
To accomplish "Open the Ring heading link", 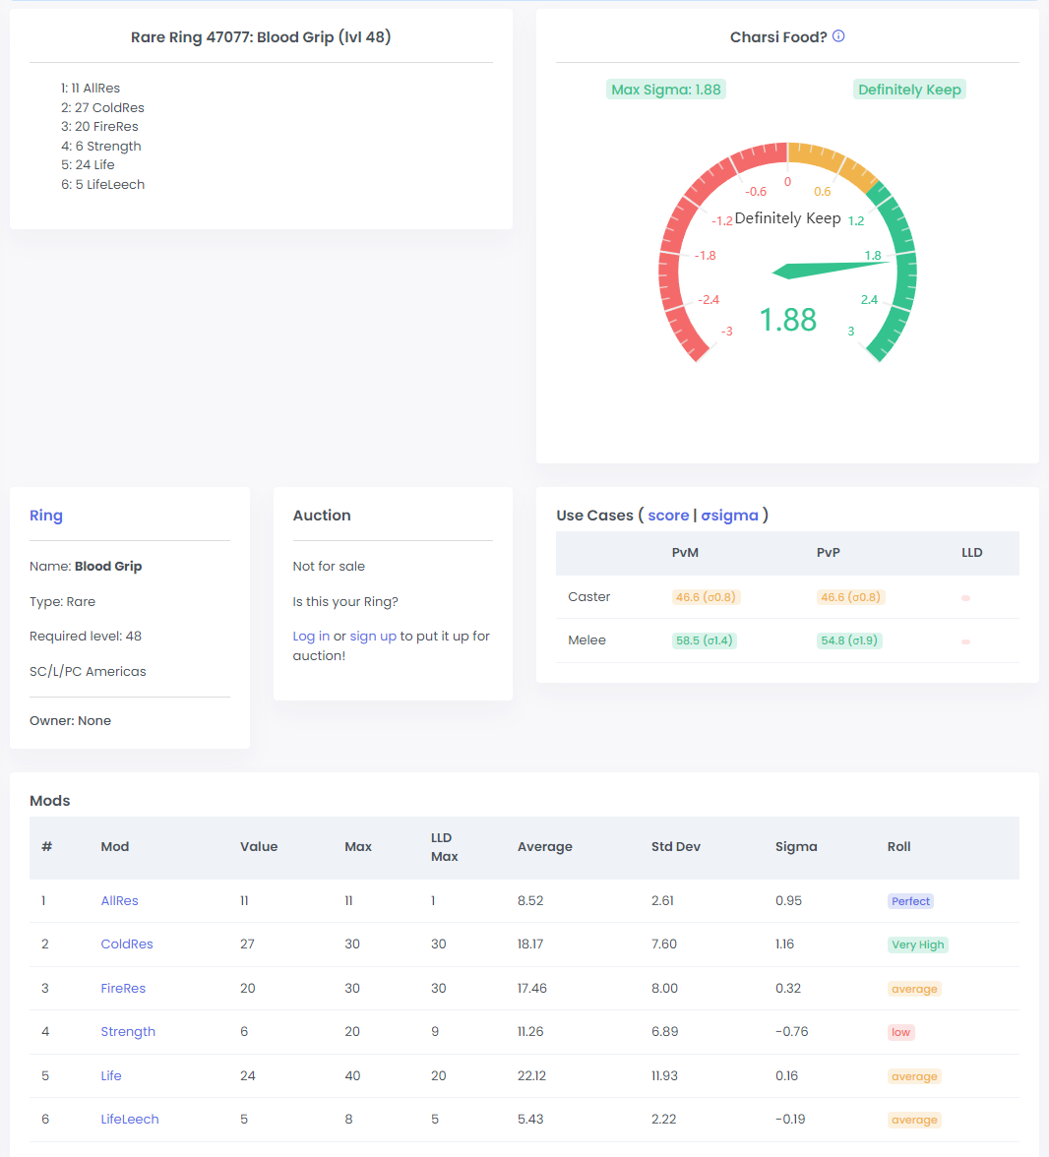I will [x=46, y=516].
